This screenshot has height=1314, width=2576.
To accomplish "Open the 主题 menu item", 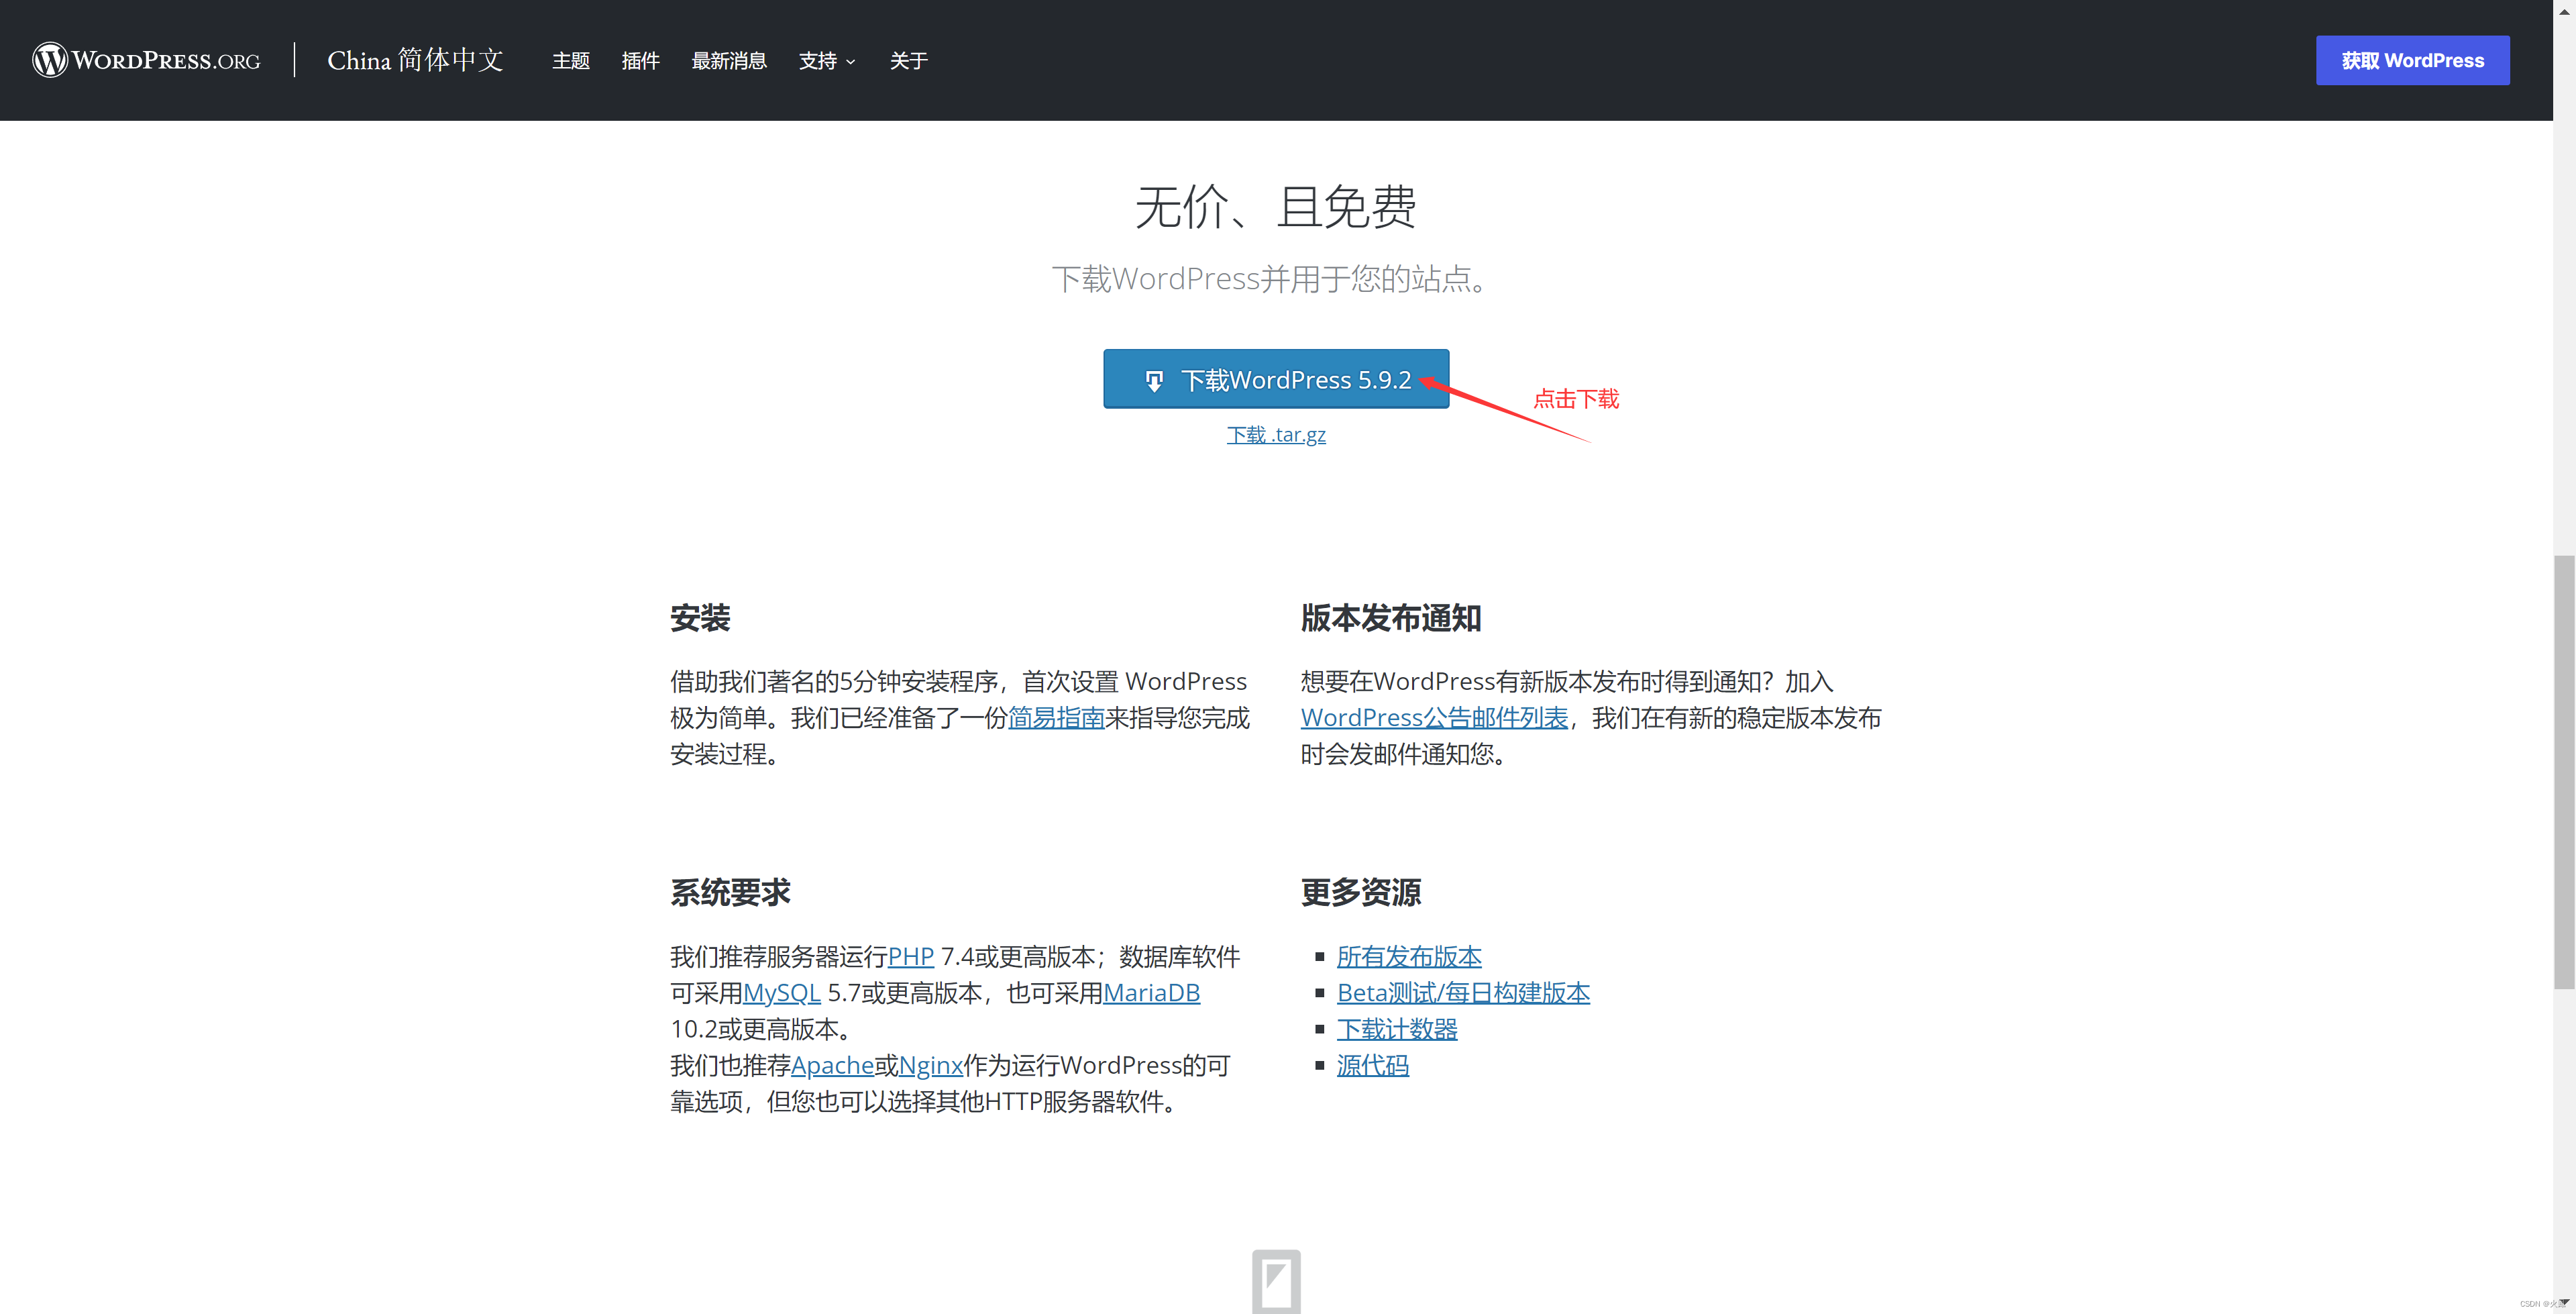I will coord(571,61).
